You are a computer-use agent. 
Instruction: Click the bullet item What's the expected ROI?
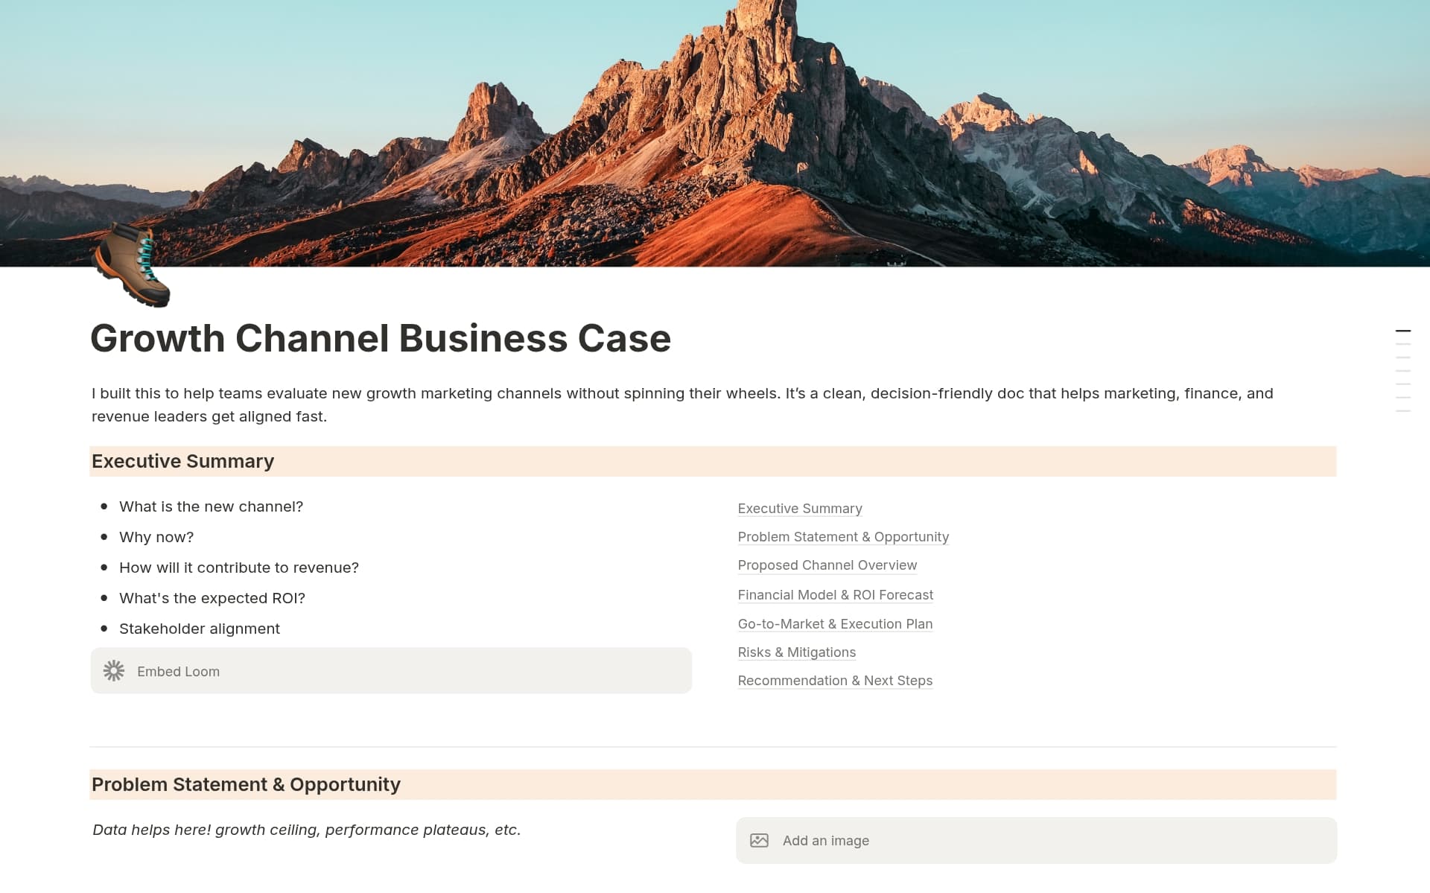pos(212,597)
